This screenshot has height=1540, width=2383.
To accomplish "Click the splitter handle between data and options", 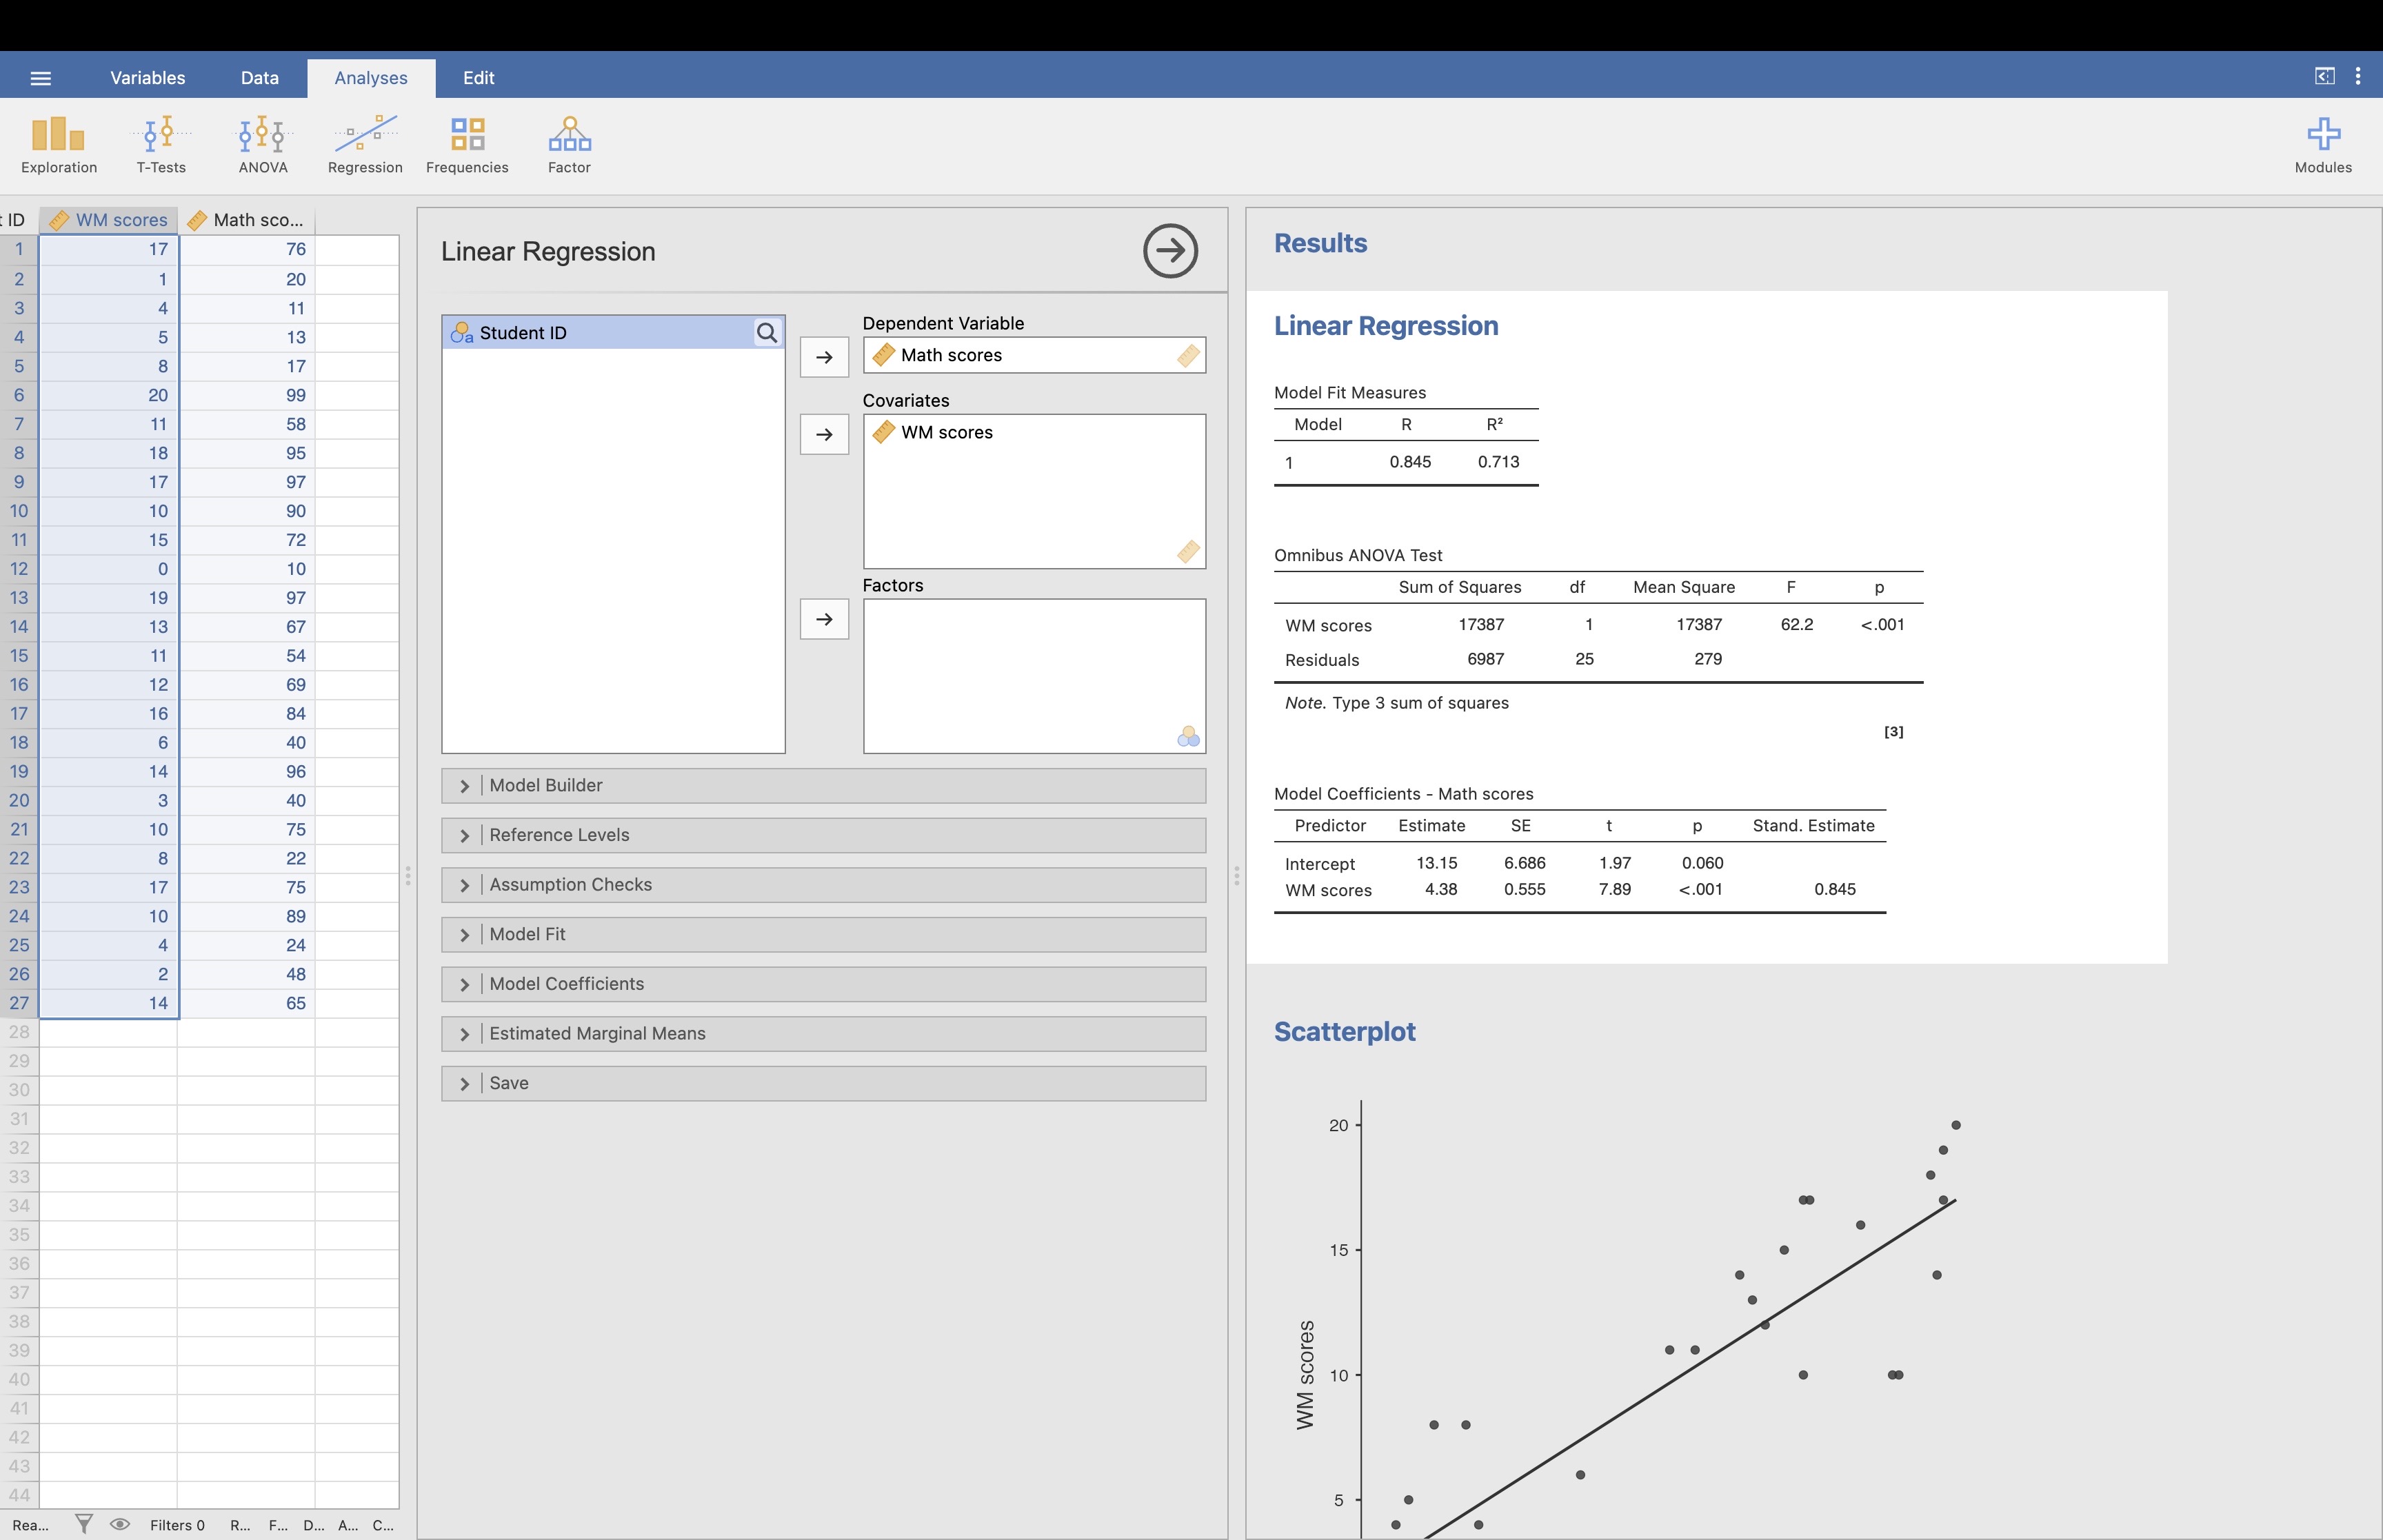I will (408, 876).
